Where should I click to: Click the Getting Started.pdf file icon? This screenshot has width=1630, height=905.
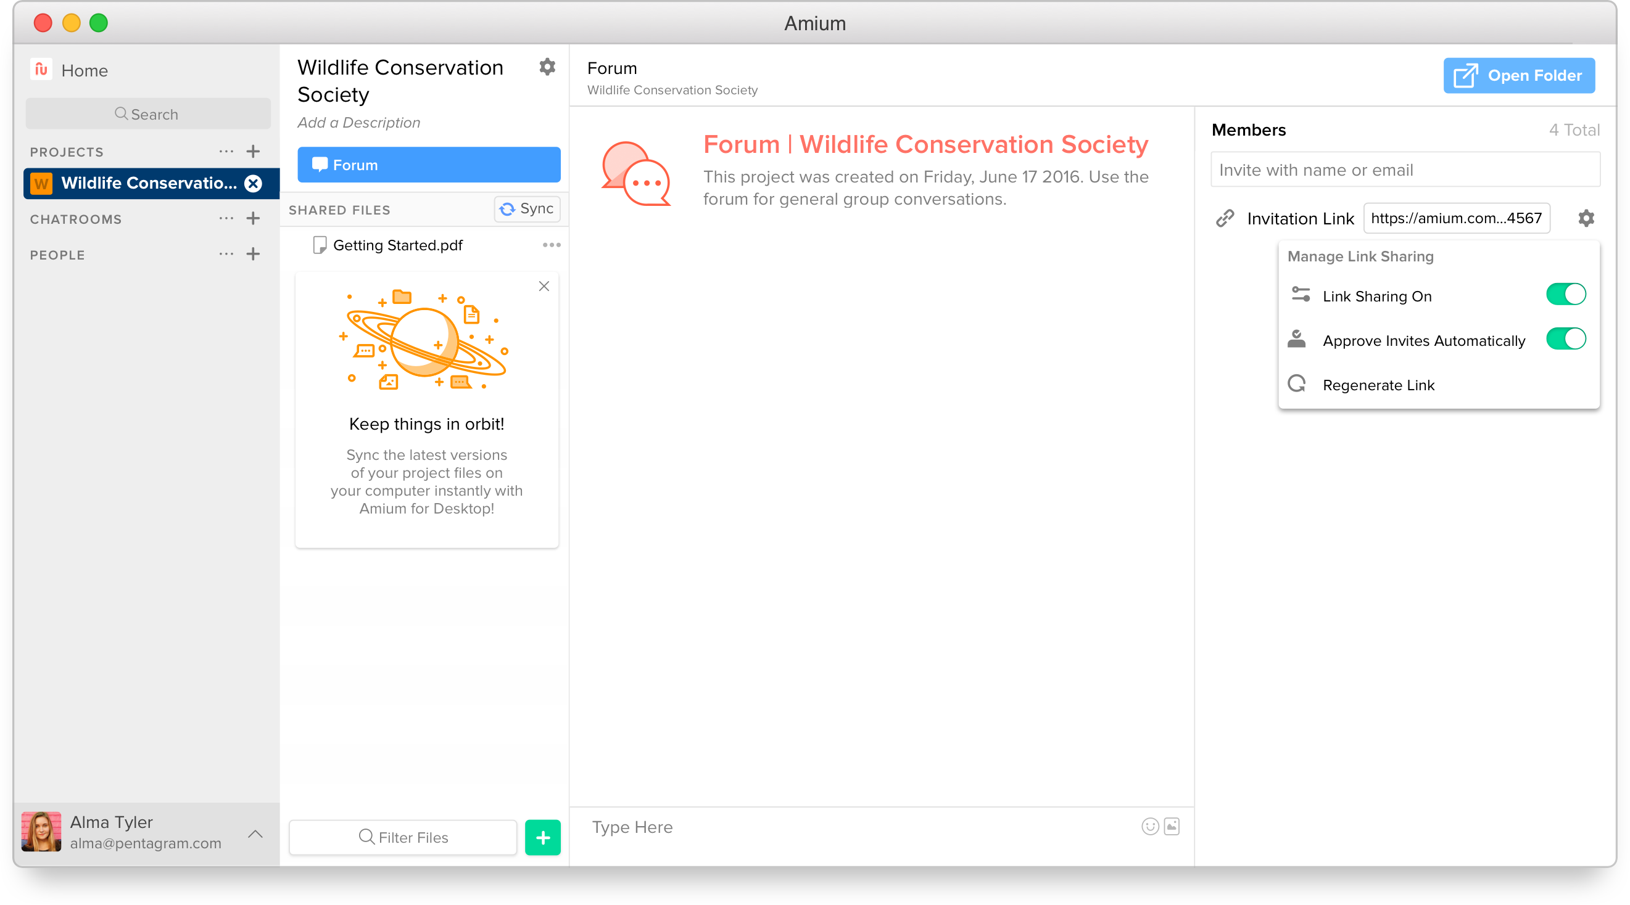coord(320,245)
